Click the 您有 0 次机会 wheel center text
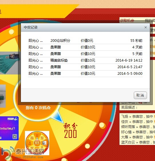The width and height of the screenshot is (155, 161). coord(38,108)
